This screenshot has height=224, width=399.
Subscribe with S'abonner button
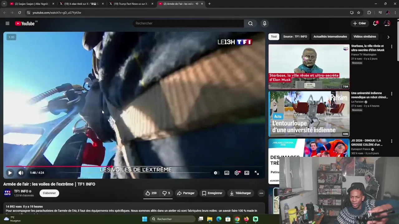pyautogui.click(x=49, y=193)
